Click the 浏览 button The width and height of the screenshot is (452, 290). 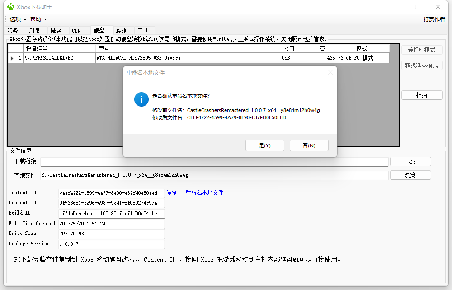[410, 175]
